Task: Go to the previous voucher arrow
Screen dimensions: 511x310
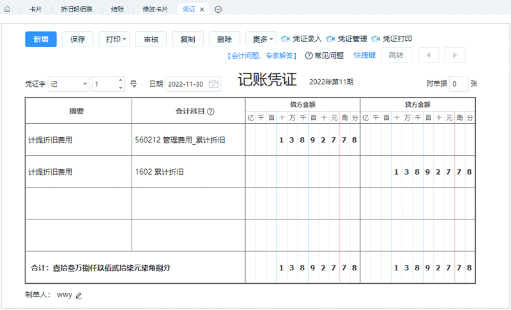Action: point(429,55)
